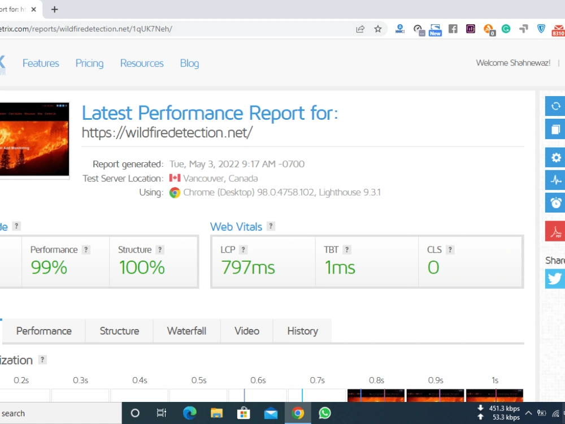Click help icon next to Web Vitals
The width and height of the screenshot is (565, 424).
[x=271, y=226]
